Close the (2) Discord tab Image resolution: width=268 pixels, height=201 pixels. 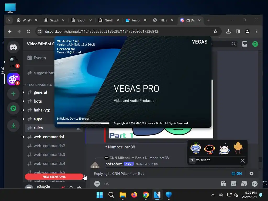[199, 20]
